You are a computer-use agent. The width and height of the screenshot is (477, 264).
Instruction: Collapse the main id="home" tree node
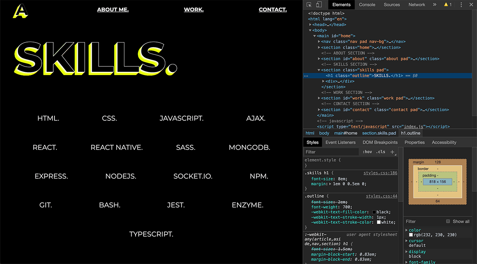click(315, 36)
